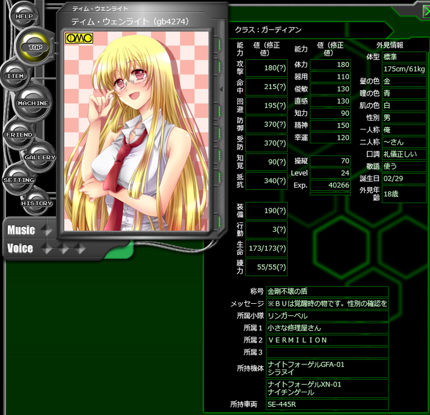Click the character portrait illustration
430x415 pixels.
click(x=137, y=131)
